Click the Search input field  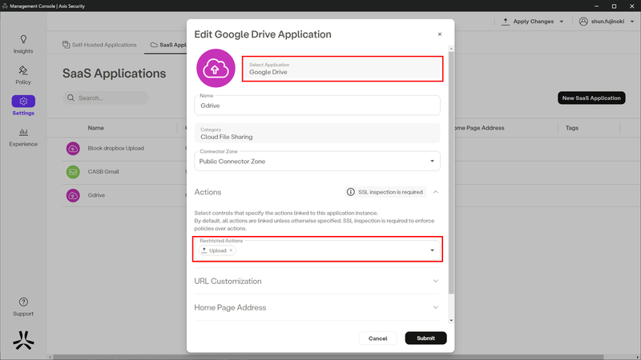106,98
